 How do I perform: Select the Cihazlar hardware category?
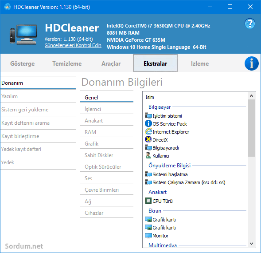(x=107, y=213)
